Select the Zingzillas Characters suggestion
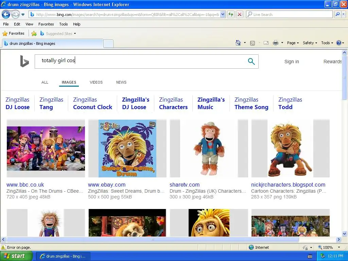This screenshot has height=261, width=348. coord(173,103)
